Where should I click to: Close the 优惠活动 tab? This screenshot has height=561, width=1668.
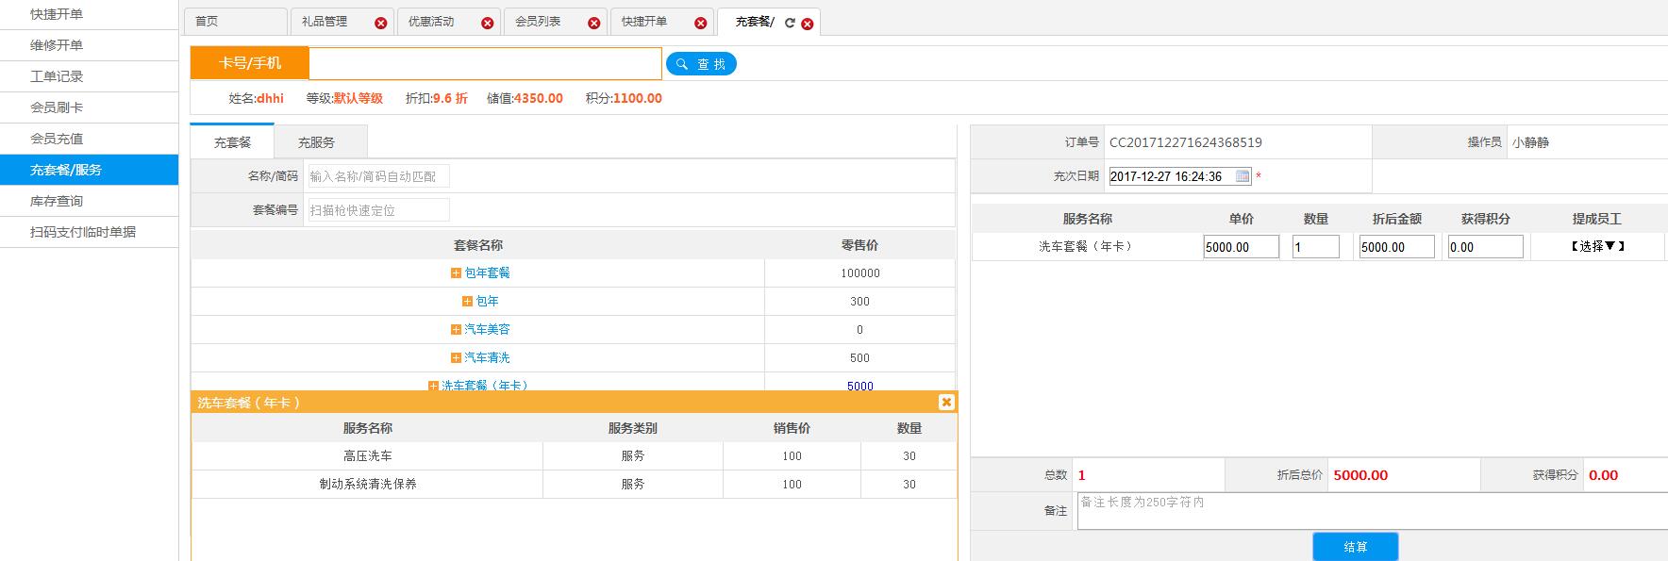click(487, 24)
